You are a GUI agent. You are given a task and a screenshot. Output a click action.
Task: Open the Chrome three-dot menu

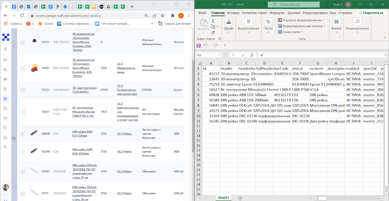(189, 16)
